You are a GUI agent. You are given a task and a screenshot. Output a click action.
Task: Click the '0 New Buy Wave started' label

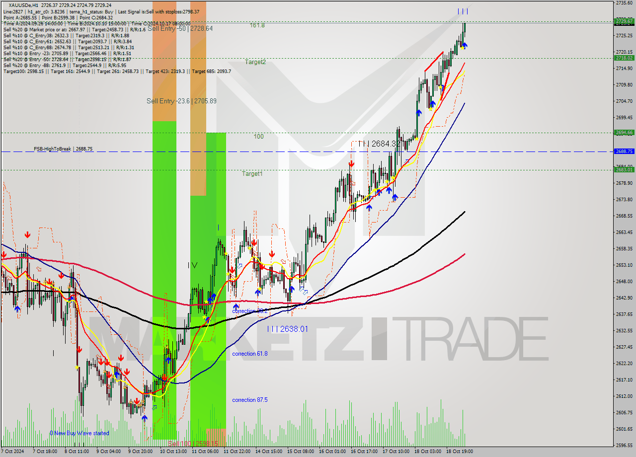[x=79, y=433]
